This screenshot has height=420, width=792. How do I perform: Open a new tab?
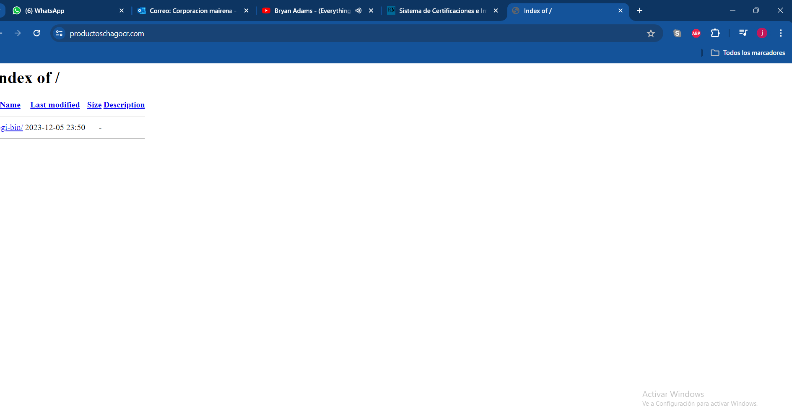coord(639,11)
